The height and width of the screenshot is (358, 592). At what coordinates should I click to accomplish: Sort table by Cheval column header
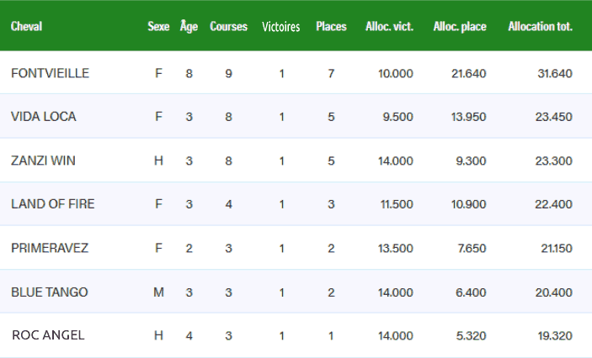tap(26, 27)
